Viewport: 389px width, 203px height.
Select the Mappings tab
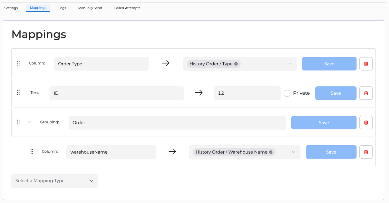point(38,8)
